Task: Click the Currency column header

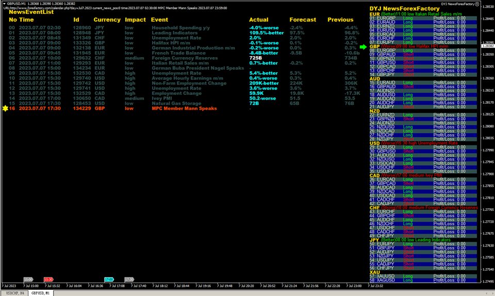Action: 107,20
